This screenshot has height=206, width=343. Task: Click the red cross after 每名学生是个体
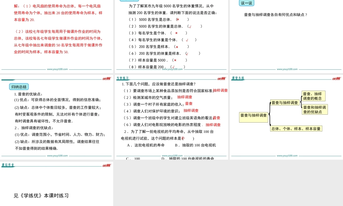176,33
